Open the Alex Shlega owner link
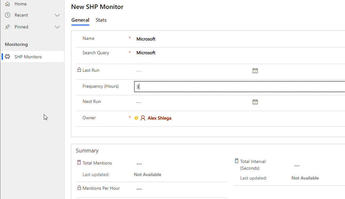 (x=159, y=118)
